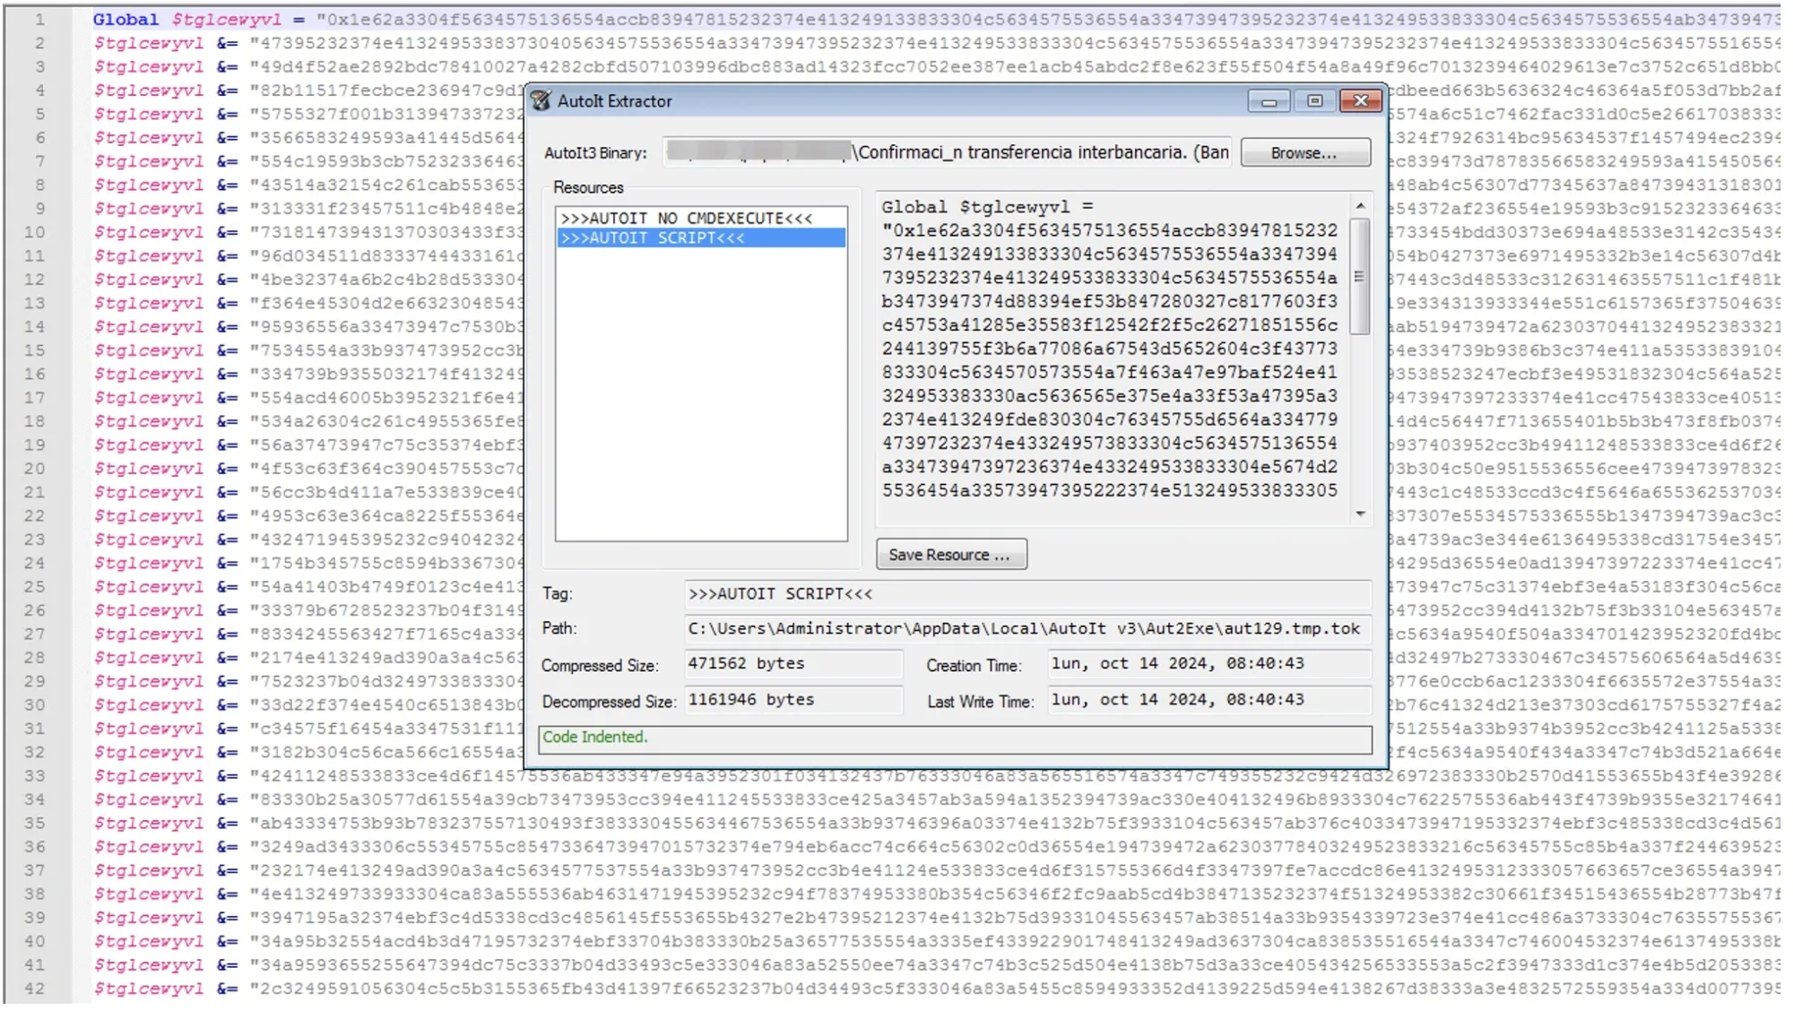
Task: Click the hex string on editor line 36
Action: click(x=1015, y=847)
